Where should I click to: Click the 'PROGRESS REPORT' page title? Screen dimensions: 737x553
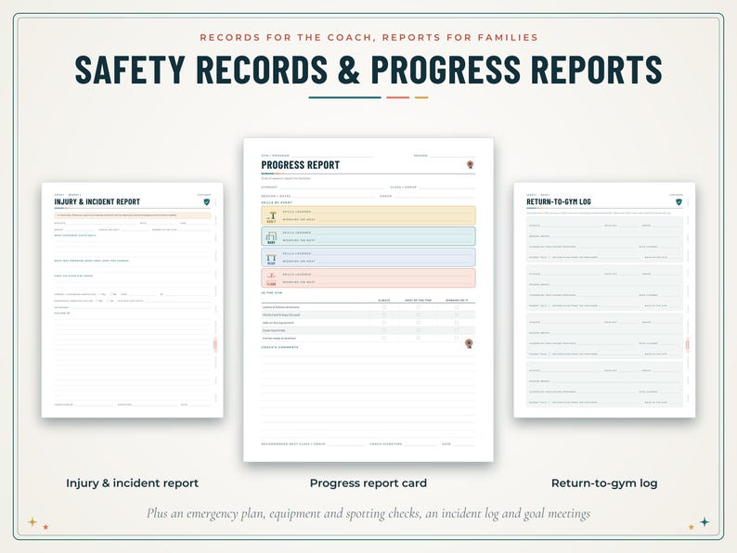coord(301,165)
